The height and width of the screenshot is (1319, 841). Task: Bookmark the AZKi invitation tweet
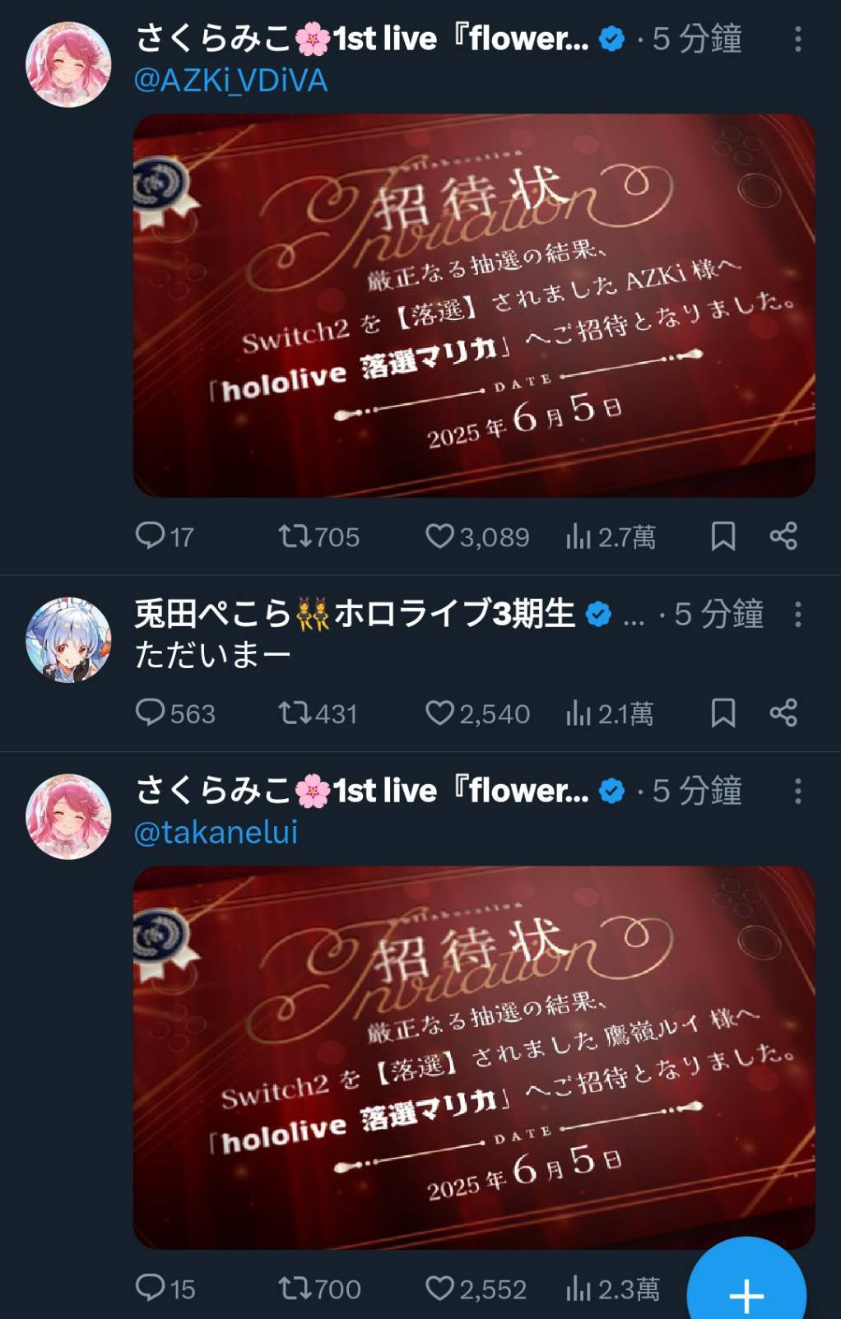pyautogui.click(x=723, y=536)
